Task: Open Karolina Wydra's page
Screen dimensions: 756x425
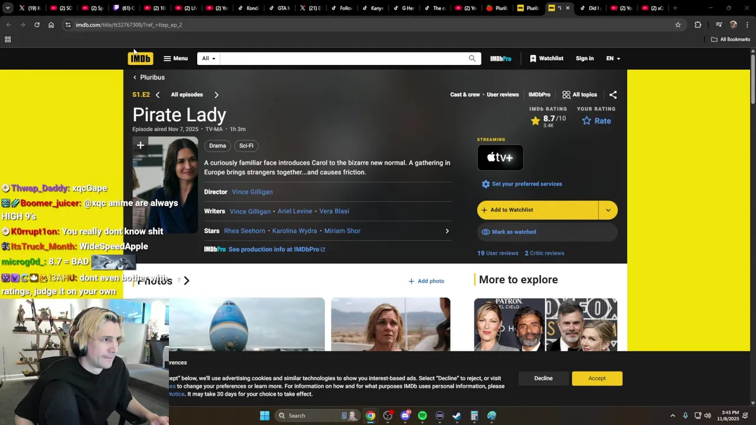Action: point(295,231)
